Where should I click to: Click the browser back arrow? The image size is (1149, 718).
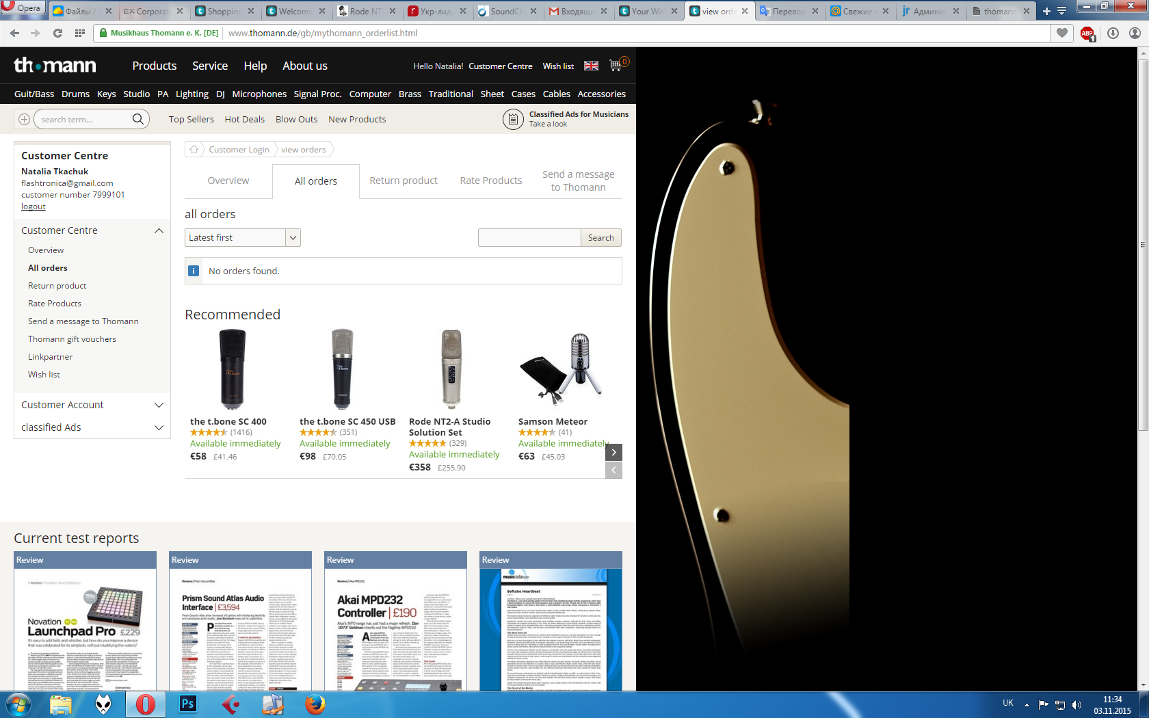click(x=14, y=33)
